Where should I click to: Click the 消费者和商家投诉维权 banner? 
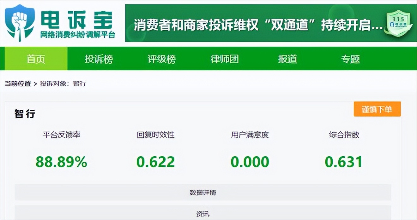coord(271,23)
